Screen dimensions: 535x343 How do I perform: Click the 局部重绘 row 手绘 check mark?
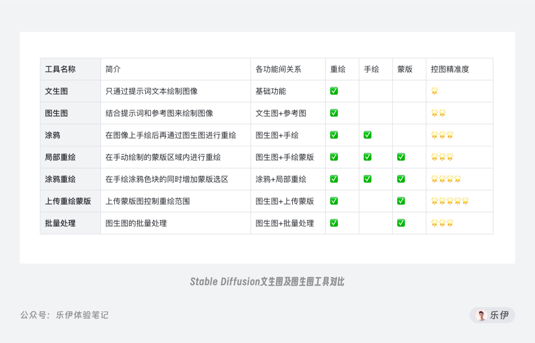[368, 157]
